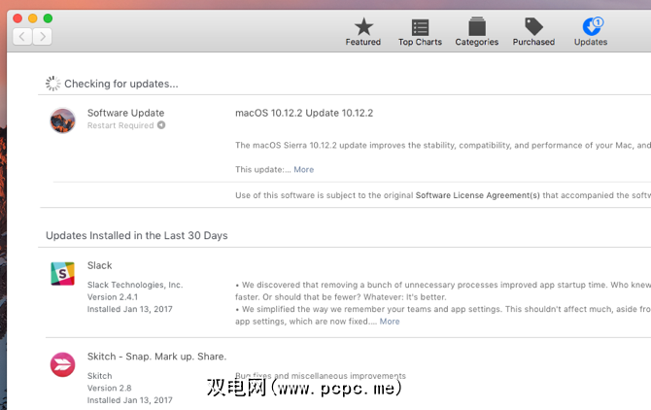This screenshot has width=651, height=410.
Task: Zoom the window with green button
Action: (48, 18)
